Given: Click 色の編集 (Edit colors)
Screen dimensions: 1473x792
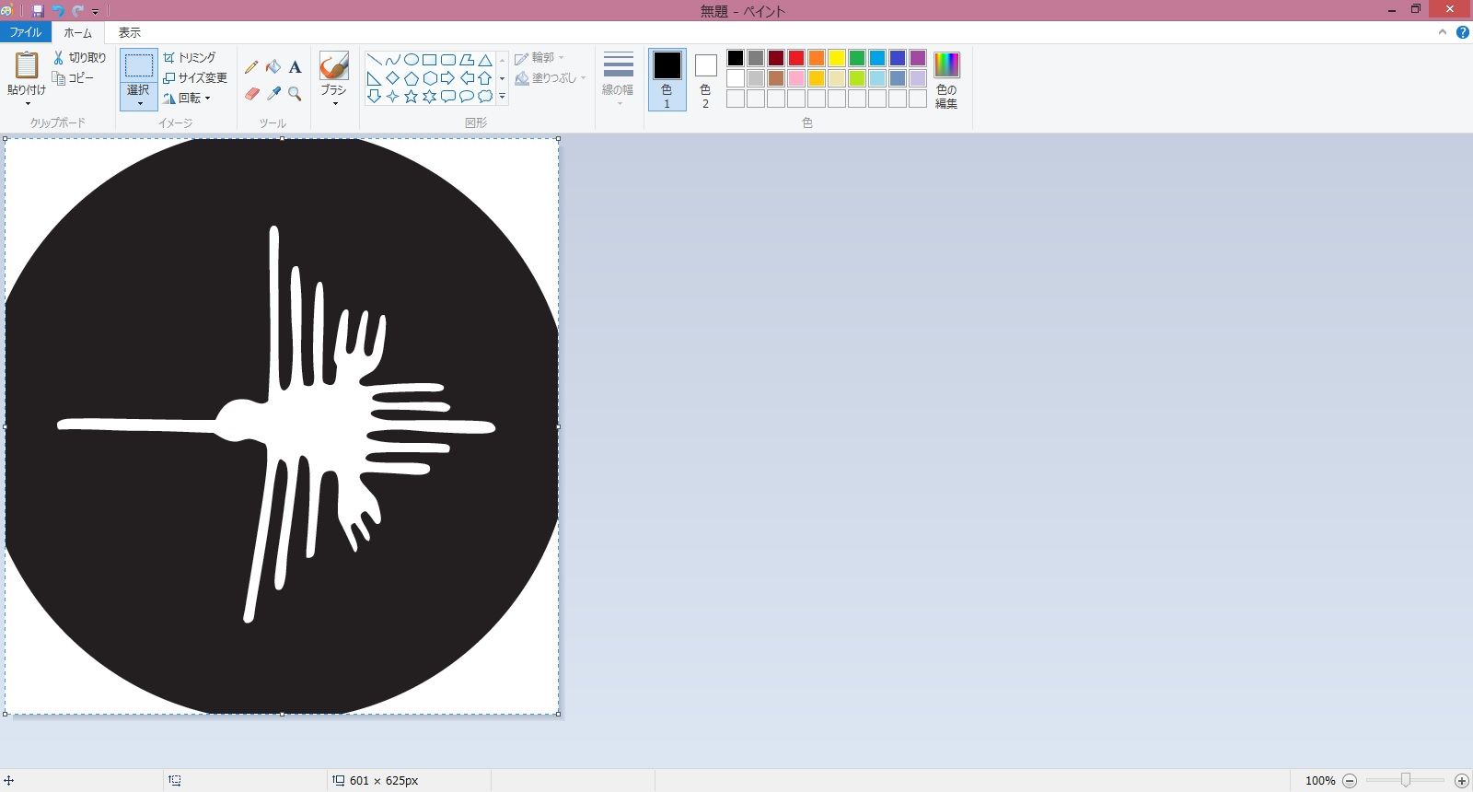Looking at the screenshot, I should pyautogui.click(x=946, y=80).
